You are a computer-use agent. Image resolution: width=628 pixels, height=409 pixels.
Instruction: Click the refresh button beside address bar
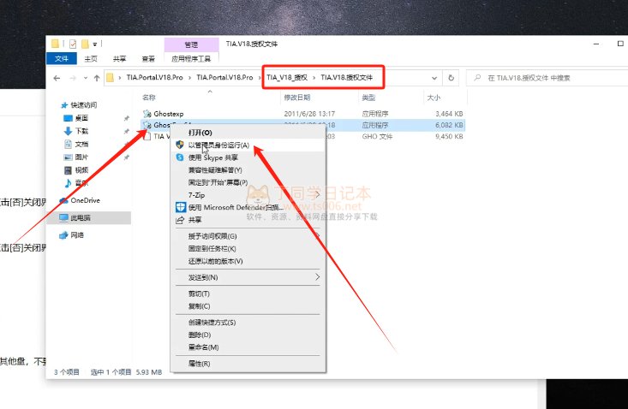tap(452, 78)
